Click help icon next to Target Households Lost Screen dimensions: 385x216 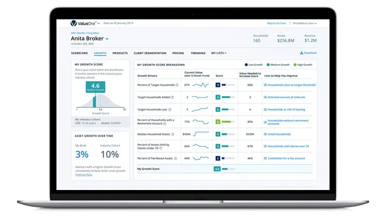click(x=169, y=109)
